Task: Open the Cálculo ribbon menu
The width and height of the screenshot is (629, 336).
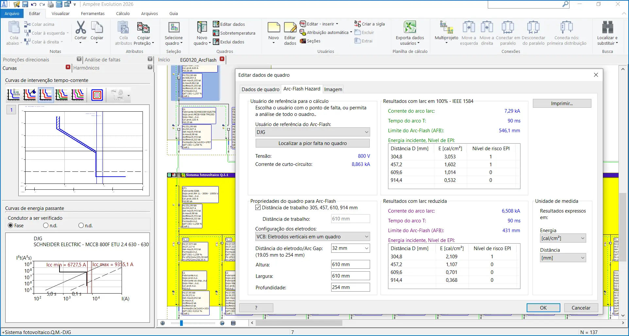Action: pyautogui.click(x=123, y=13)
